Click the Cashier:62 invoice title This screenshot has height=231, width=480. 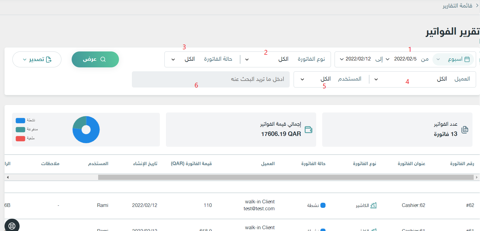(x=413, y=205)
